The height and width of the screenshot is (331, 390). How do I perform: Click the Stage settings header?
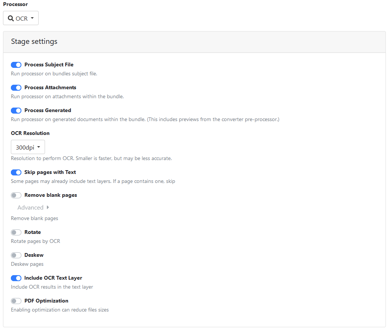coord(34,42)
